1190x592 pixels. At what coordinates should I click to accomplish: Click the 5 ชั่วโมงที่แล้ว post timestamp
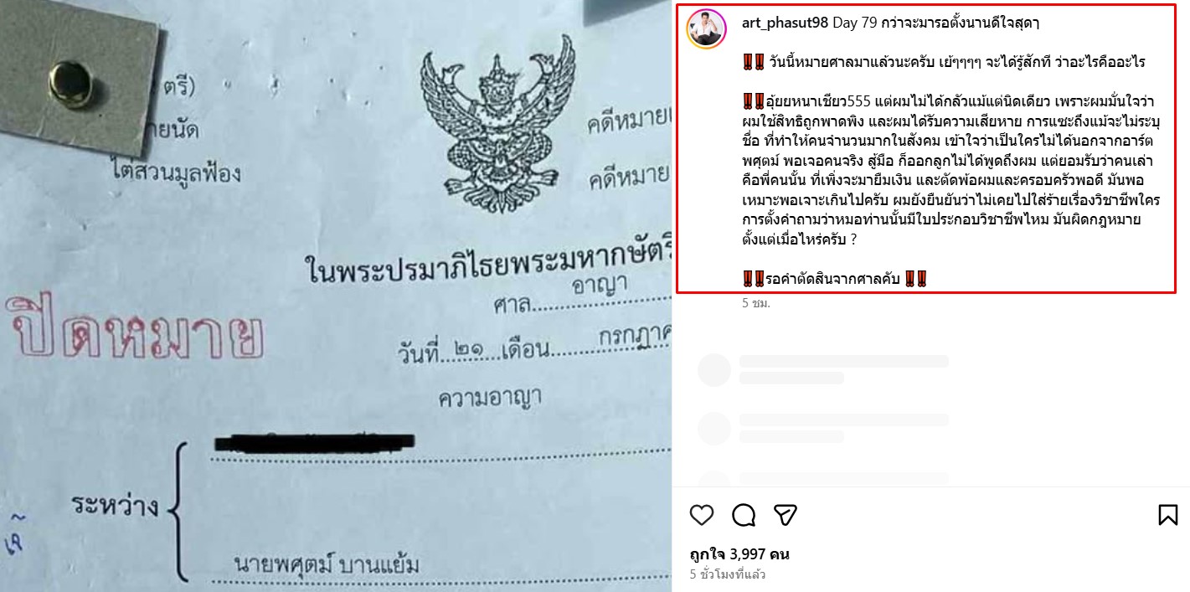click(728, 574)
